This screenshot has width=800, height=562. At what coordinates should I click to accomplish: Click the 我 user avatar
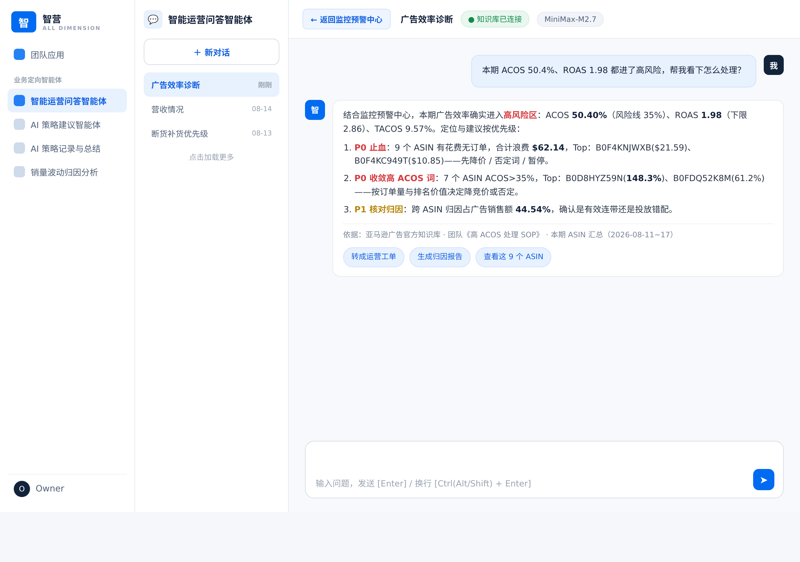coord(773,65)
